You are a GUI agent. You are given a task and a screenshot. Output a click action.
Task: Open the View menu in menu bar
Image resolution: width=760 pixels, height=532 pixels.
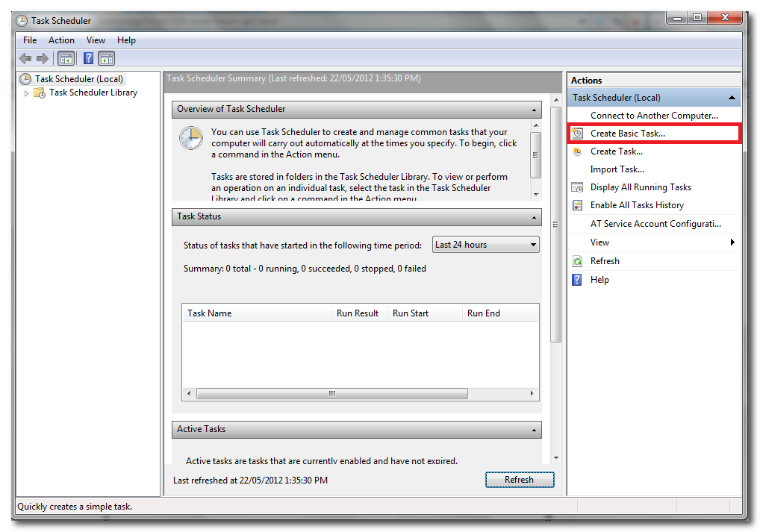[96, 40]
